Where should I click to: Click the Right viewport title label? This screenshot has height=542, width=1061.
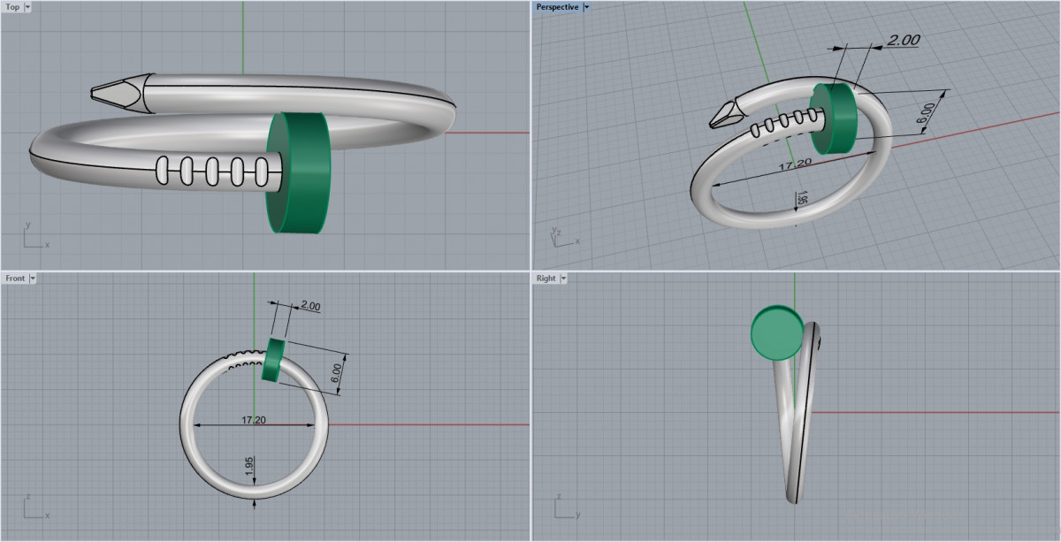[x=546, y=279]
